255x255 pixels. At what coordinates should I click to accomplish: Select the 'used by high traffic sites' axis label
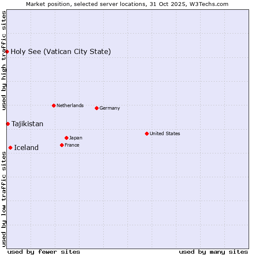point(4,60)
